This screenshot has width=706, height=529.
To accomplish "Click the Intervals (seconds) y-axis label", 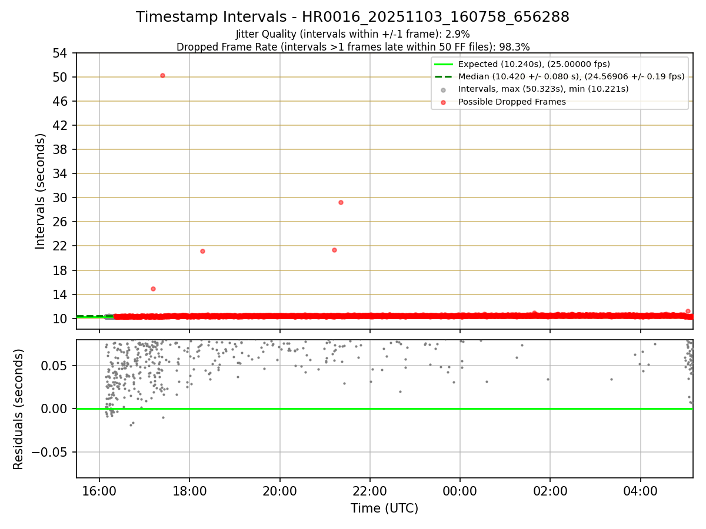I will pos(40,191).
